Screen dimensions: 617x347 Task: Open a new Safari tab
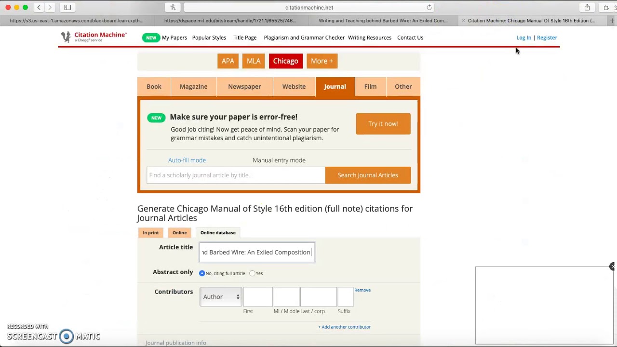coord(612,21)
